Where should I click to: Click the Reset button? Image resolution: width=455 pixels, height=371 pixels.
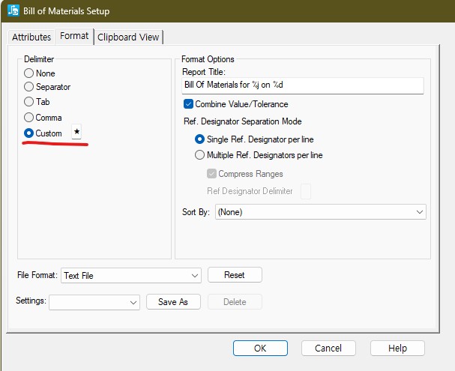pos(235,275)
